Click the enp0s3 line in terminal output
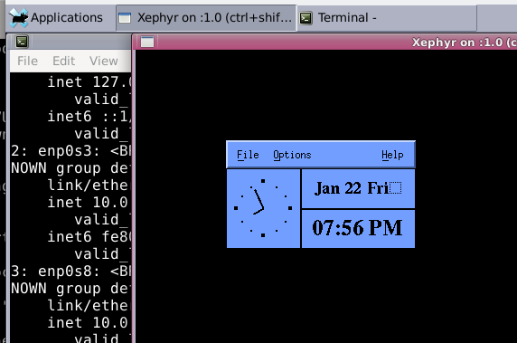 70,151
